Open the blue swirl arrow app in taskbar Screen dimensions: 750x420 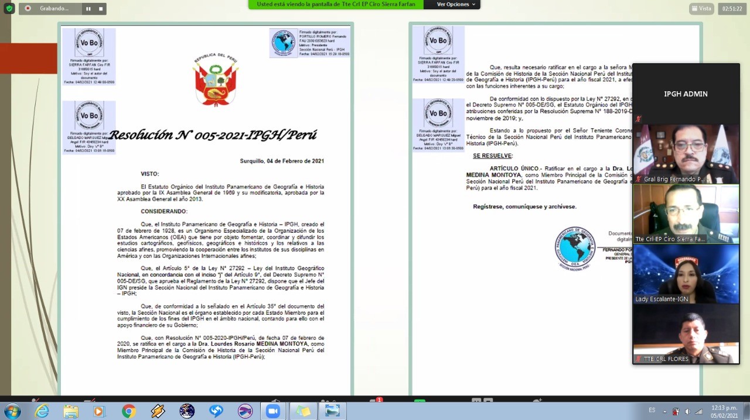pos(216,411)
